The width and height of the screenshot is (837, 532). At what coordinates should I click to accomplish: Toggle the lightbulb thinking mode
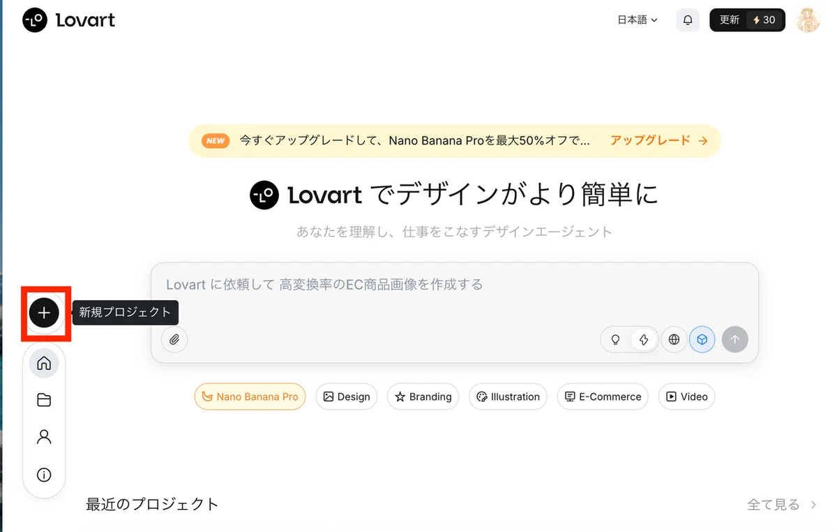(x=616, y=340)
